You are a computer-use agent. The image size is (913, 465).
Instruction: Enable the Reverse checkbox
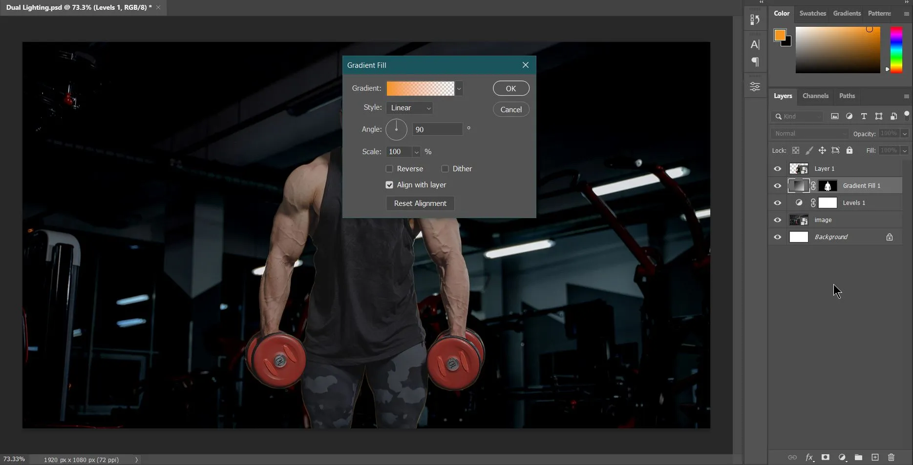click(x=389, y=169)
